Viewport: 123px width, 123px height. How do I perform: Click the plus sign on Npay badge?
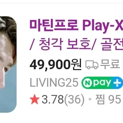click(118, 83)
